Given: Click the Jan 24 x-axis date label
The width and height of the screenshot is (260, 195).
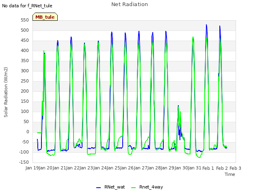Looking at the screenshot, I should point(100,168).
